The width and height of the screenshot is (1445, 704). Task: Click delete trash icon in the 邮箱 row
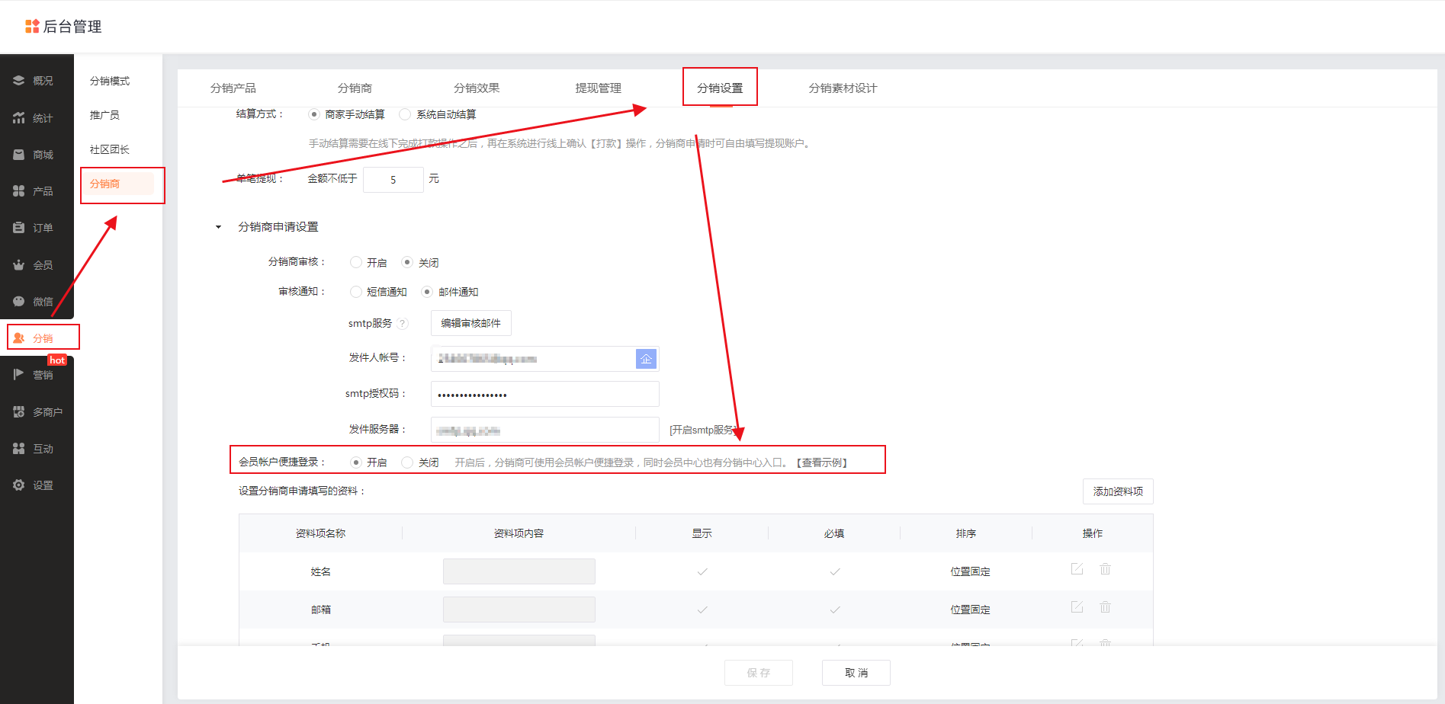point(1105,607)
